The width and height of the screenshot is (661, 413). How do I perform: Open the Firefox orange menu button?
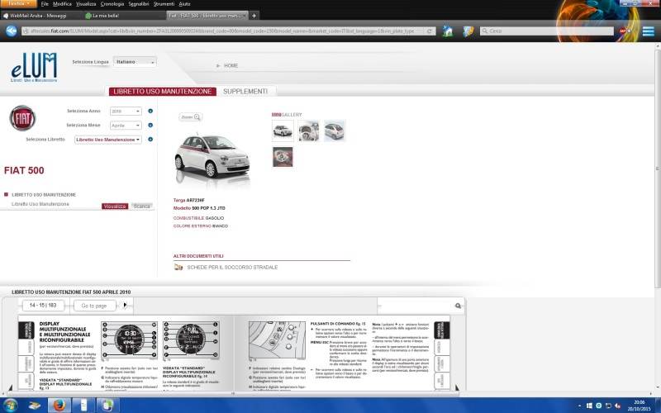[19, 3]
